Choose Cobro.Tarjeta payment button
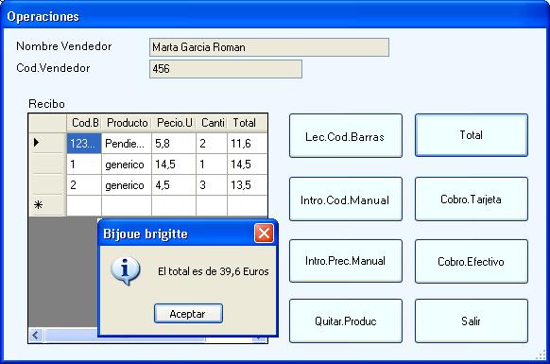 click(471, 199)
